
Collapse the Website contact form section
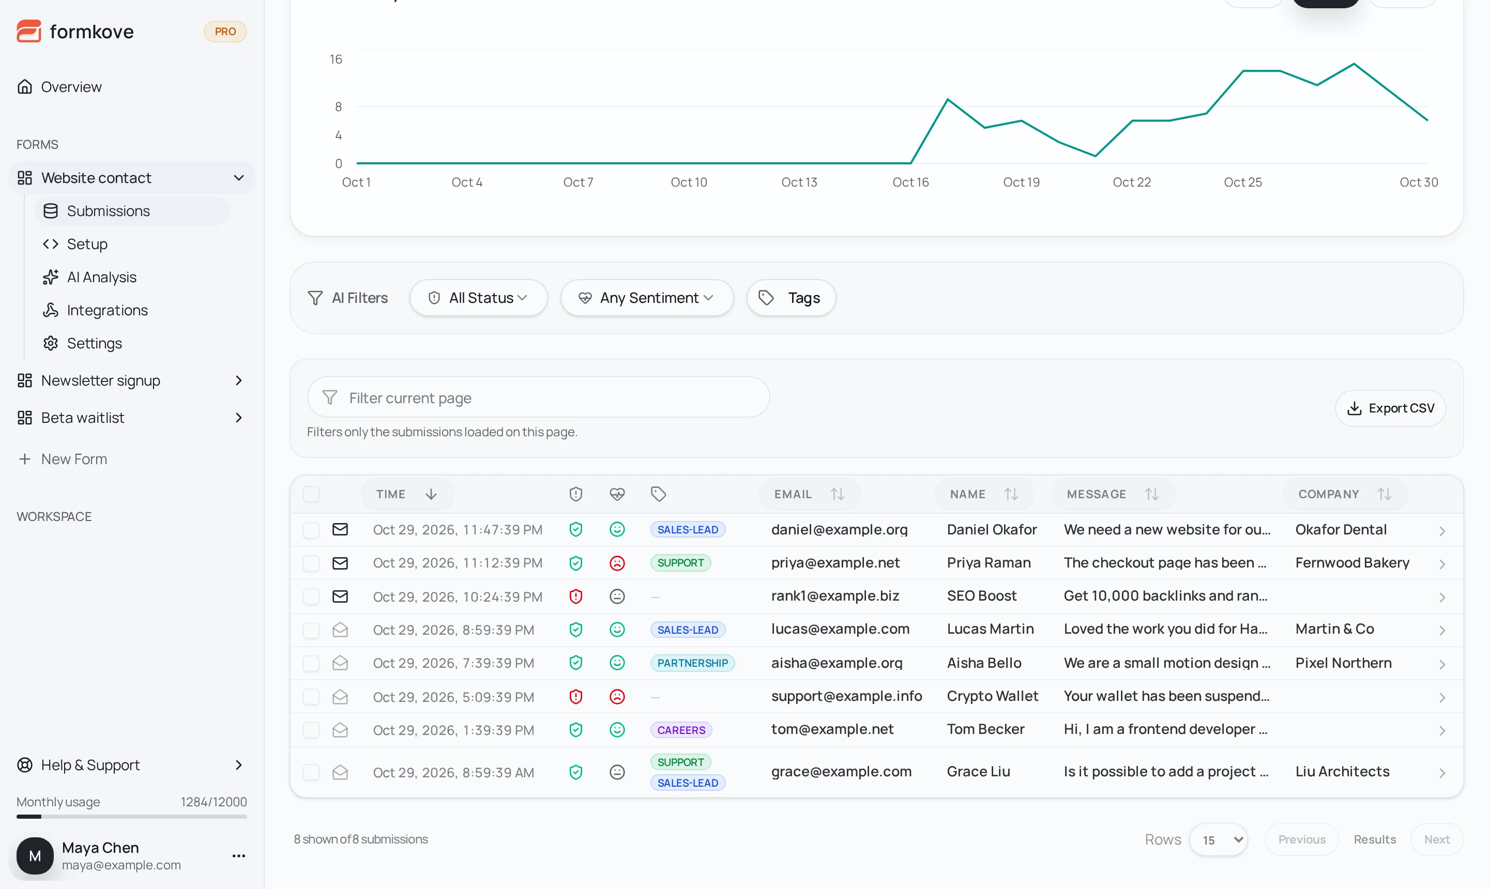[132, 178]
